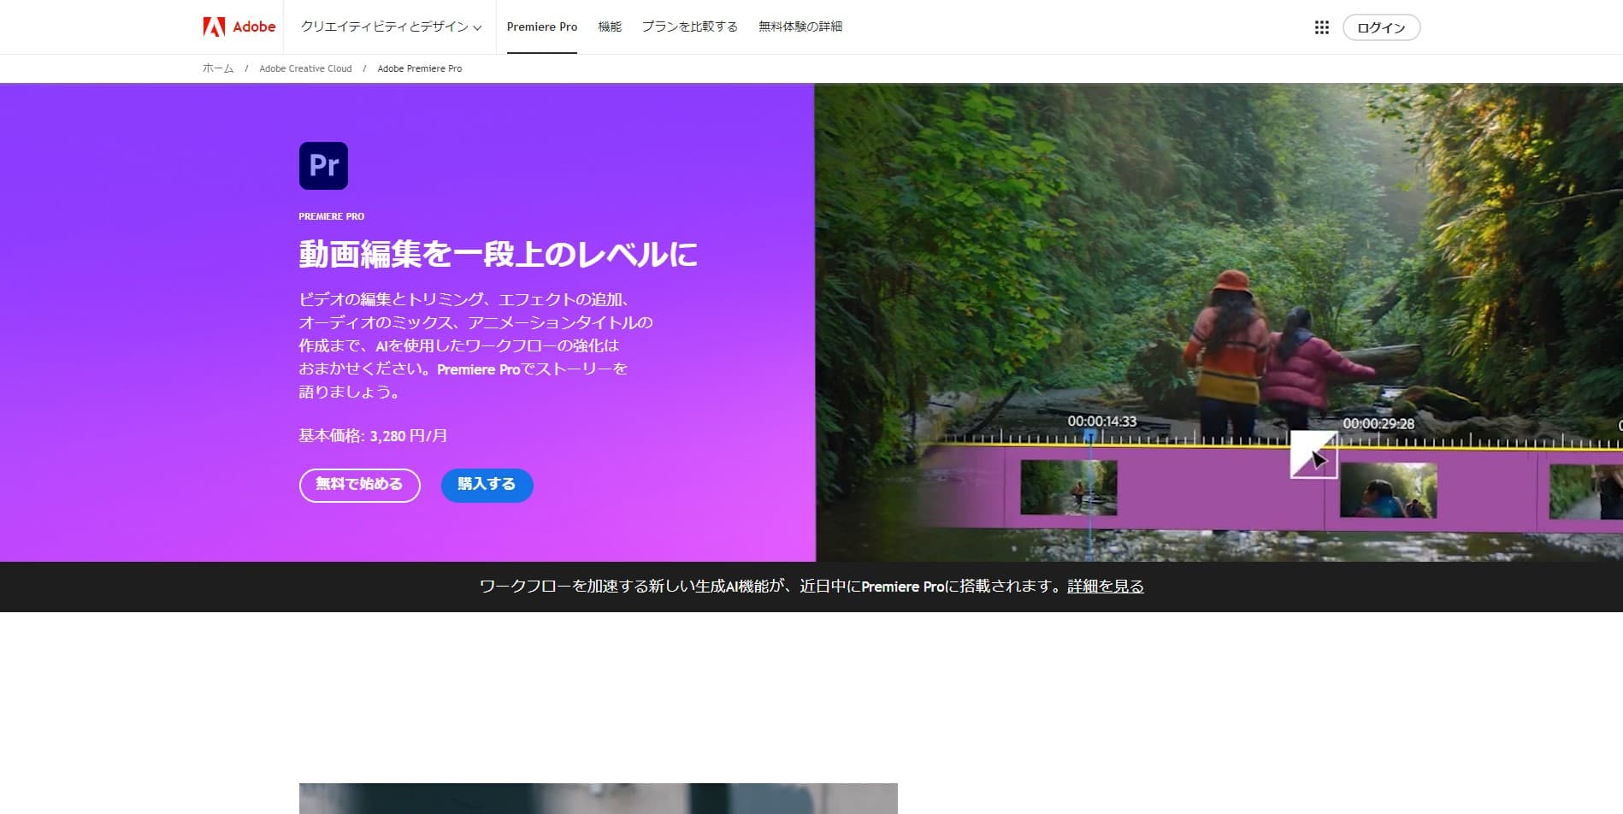The width and height of the screenshot is (1623, 814).
Task: Select the timeline playhead marker in the banner
Action: pyautogui.click(x=1089, y=436)
